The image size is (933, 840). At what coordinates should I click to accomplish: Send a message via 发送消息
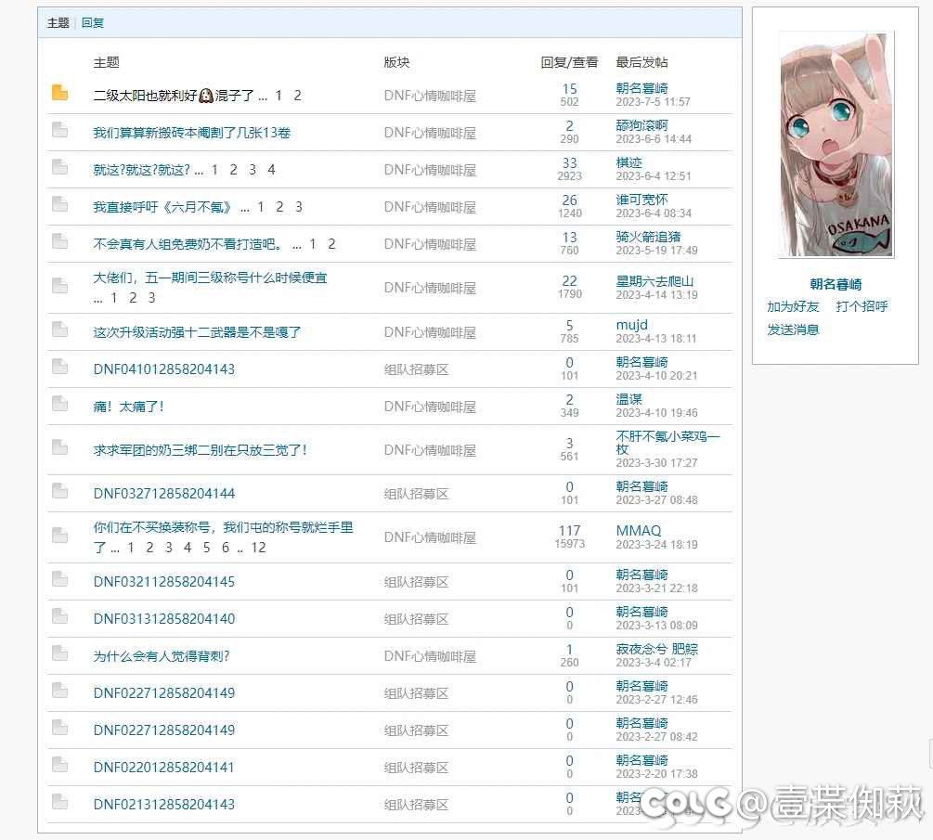click(x=793, y=330)
